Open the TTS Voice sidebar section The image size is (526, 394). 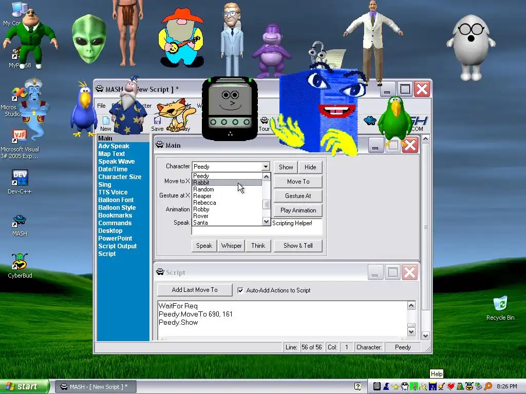click(112, 192)
